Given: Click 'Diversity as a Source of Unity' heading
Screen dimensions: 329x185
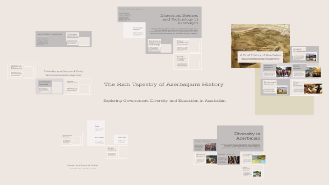Looking at the screenshot, I should click(64, 71).
